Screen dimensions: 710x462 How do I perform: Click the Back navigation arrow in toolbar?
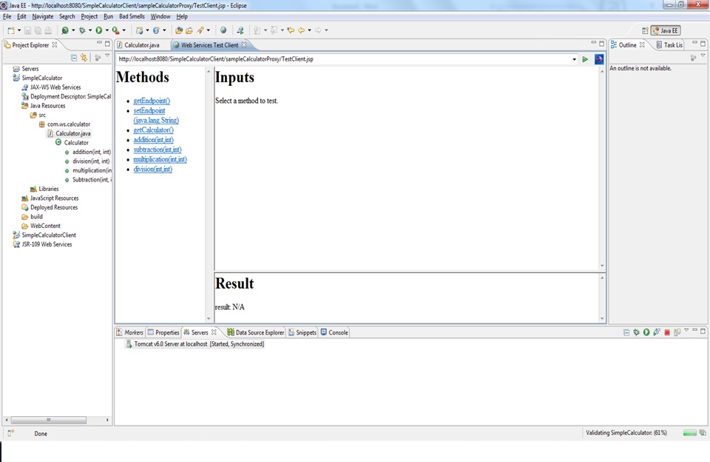(x=301, y=30)
